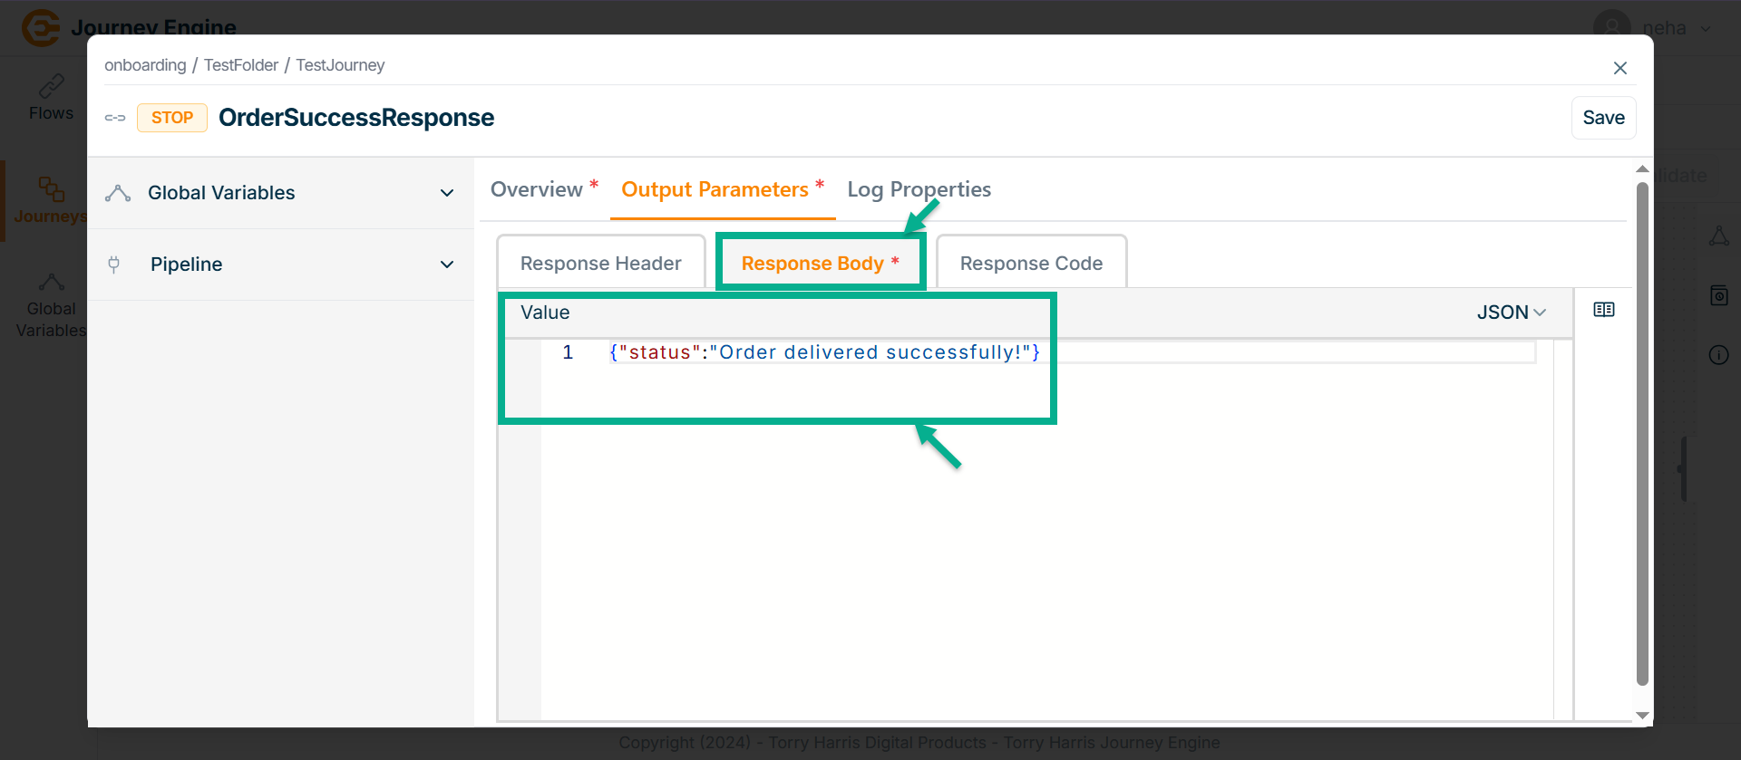
Task: Open the side-by-side reference view icon
Action: click(x=1603, y=310)
